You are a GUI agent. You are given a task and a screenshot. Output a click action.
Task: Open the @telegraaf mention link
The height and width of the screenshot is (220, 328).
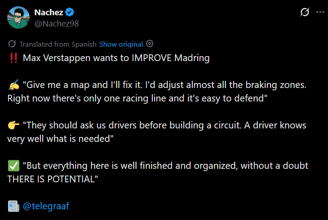pos(46,206)
